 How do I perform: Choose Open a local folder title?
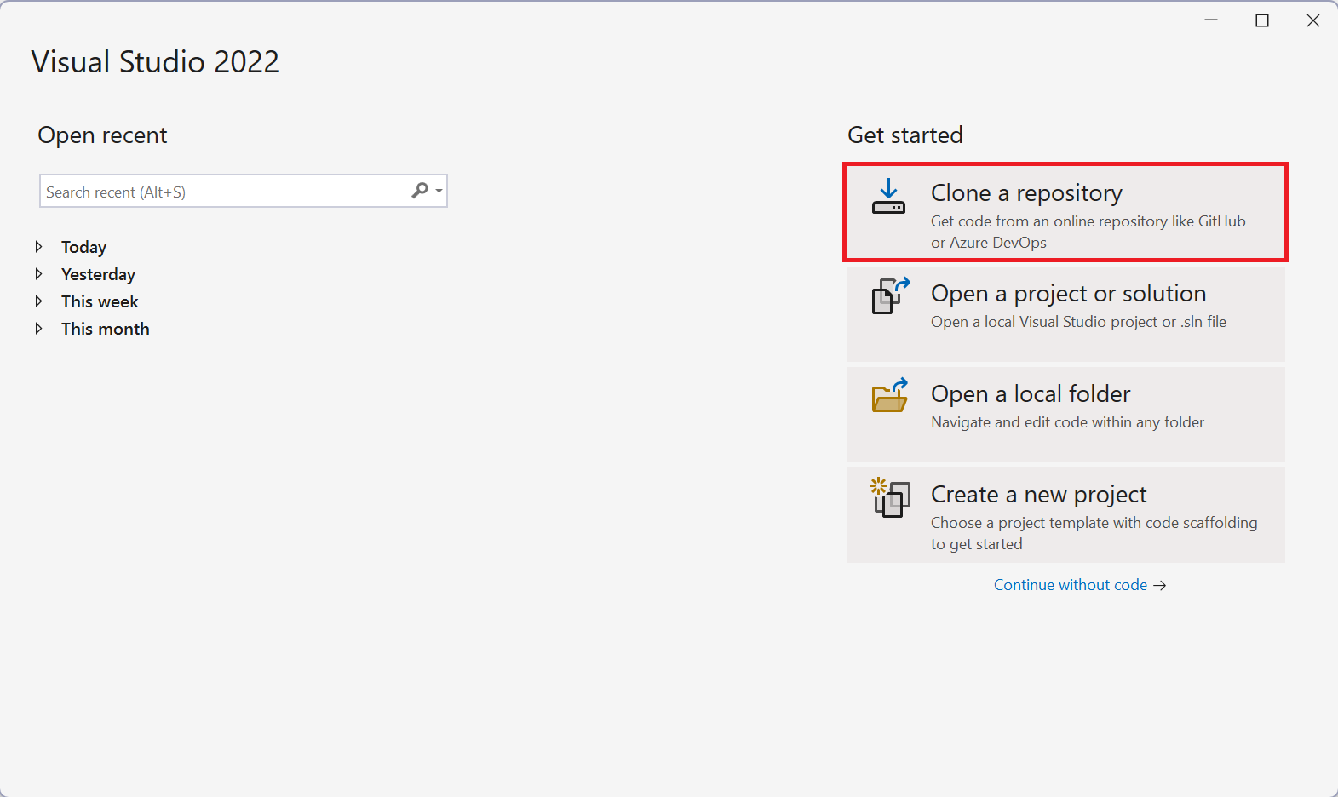[1031, 394]
